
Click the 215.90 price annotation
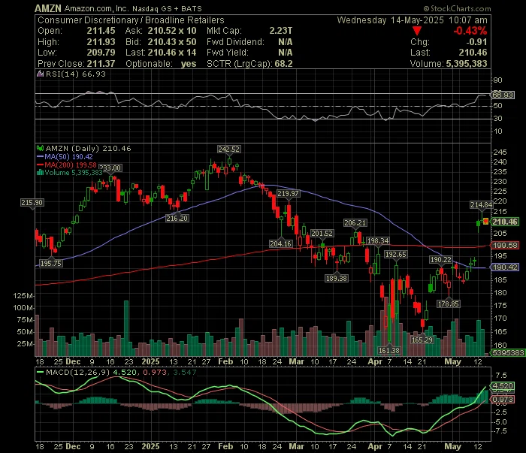coord(32,203)
